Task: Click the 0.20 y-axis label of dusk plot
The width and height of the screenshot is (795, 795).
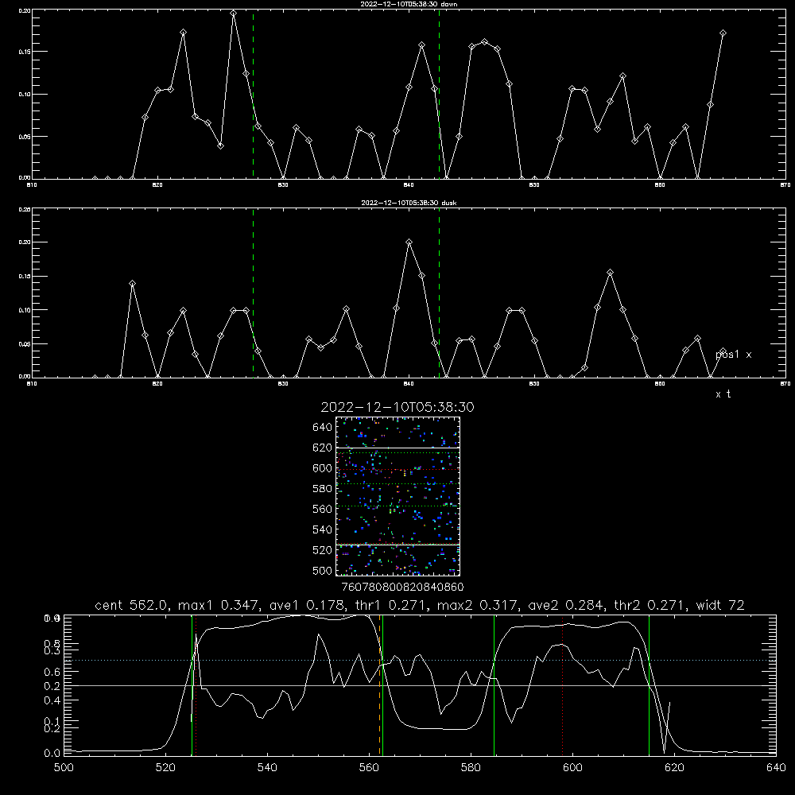Action: (x=25, y=242)
